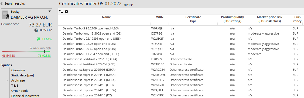Click the 52-week low/high range bar
Screen dimensions: 304x98
pos(26,52)
